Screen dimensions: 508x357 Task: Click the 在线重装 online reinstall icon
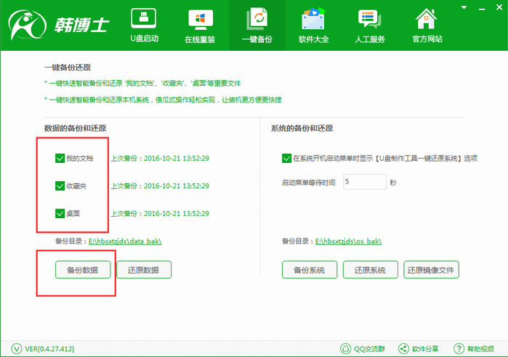click(x=201, y=18)
